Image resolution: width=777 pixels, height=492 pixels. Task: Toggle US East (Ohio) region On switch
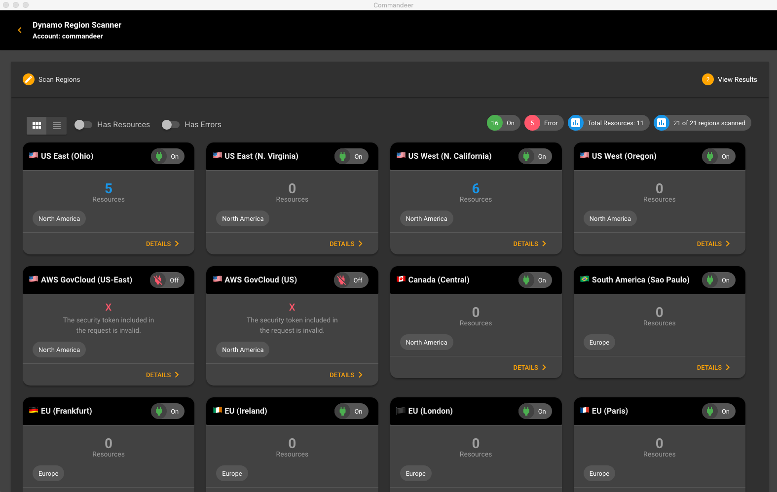click(168, 156)
